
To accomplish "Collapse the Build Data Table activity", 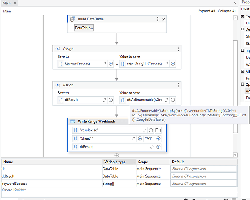I will tap(164, 19).
